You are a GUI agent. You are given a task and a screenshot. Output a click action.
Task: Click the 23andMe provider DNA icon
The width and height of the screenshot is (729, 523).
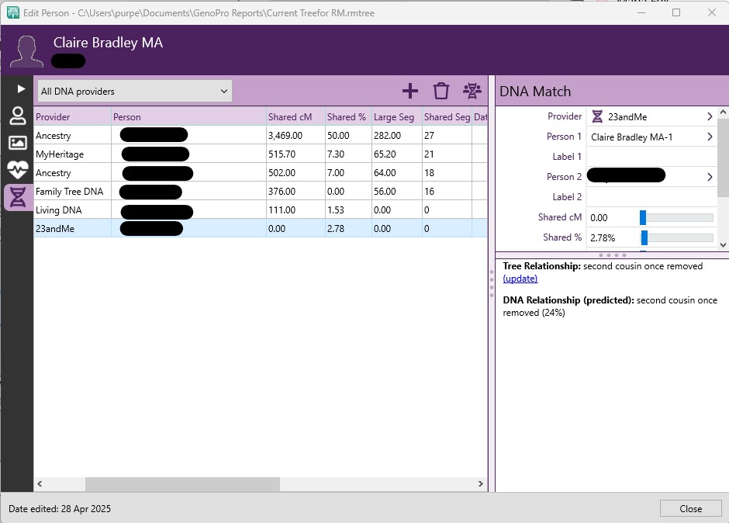click(x=597, y=117)
